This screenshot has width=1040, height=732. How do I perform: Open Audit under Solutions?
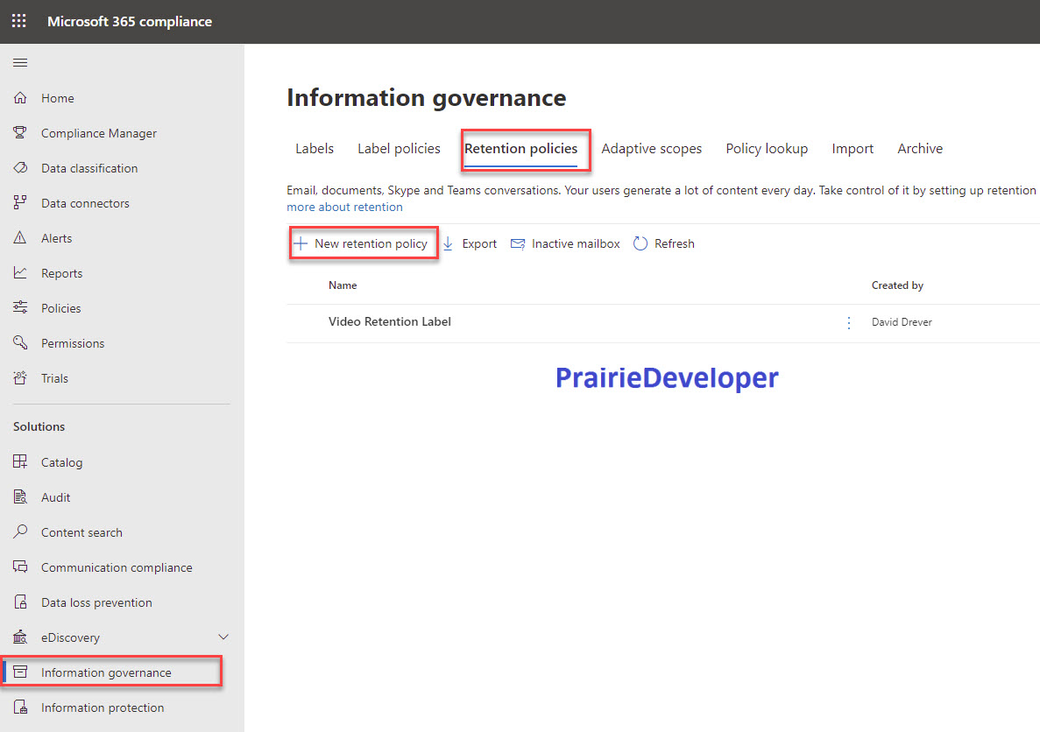[x=56, y=497]
